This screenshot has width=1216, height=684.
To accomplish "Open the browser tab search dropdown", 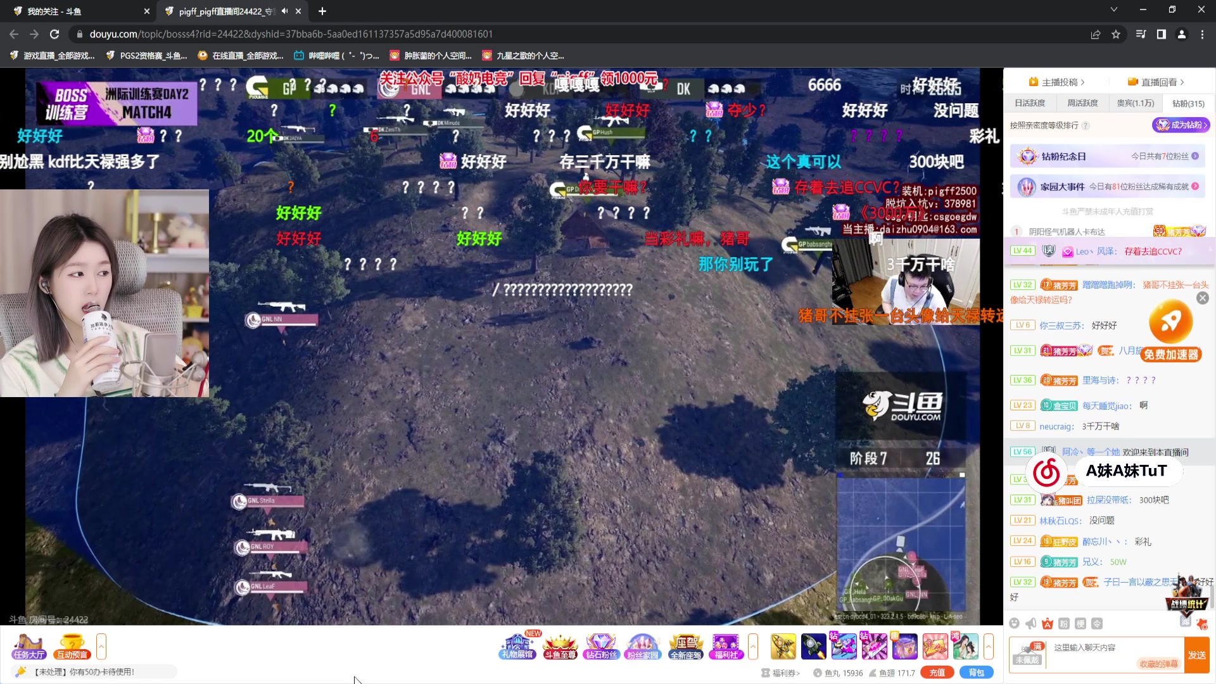I will (1114, 9).
